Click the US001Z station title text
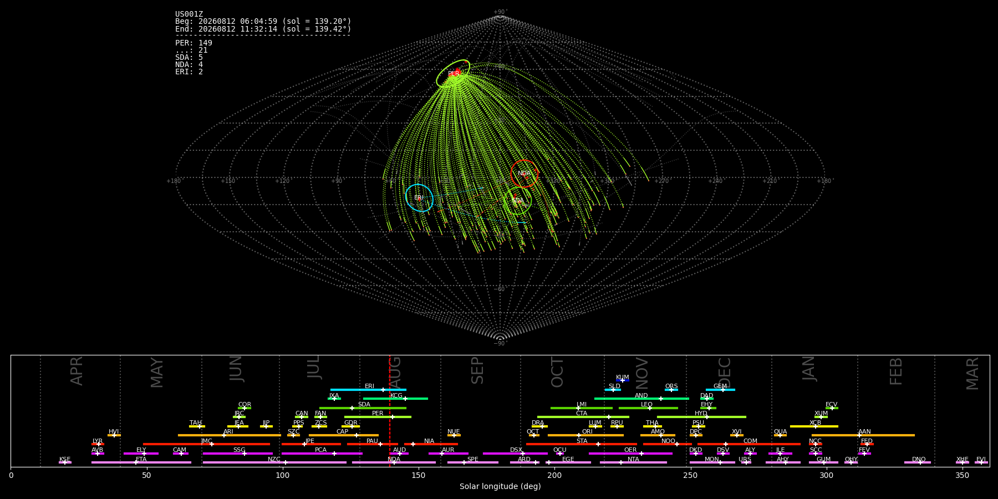Image resolution: width=998 pixels, height=499 pixels. 189,14
